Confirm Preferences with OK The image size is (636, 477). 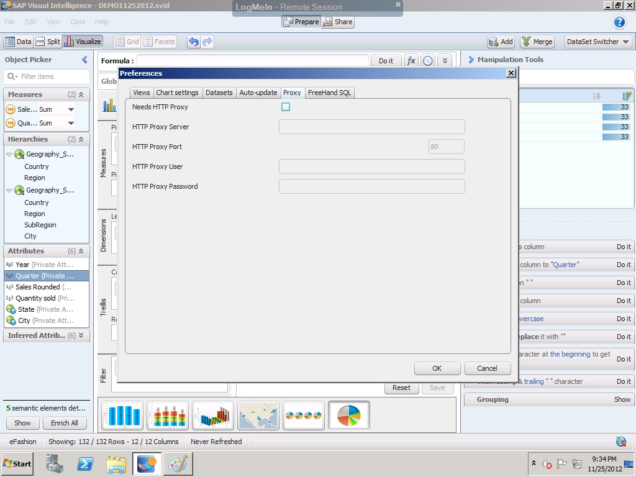tap(437, 368)
